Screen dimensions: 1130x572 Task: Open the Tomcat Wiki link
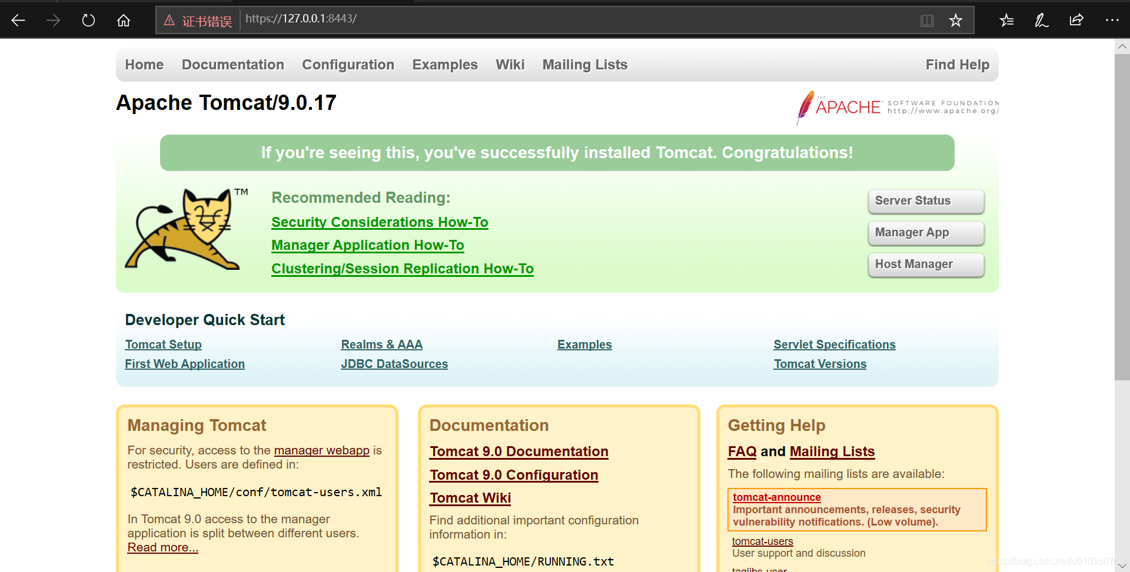(470, 498)
